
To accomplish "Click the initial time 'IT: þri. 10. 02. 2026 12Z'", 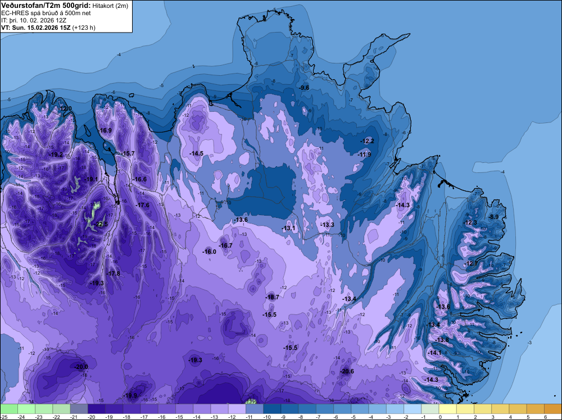I will coord(34,20).
